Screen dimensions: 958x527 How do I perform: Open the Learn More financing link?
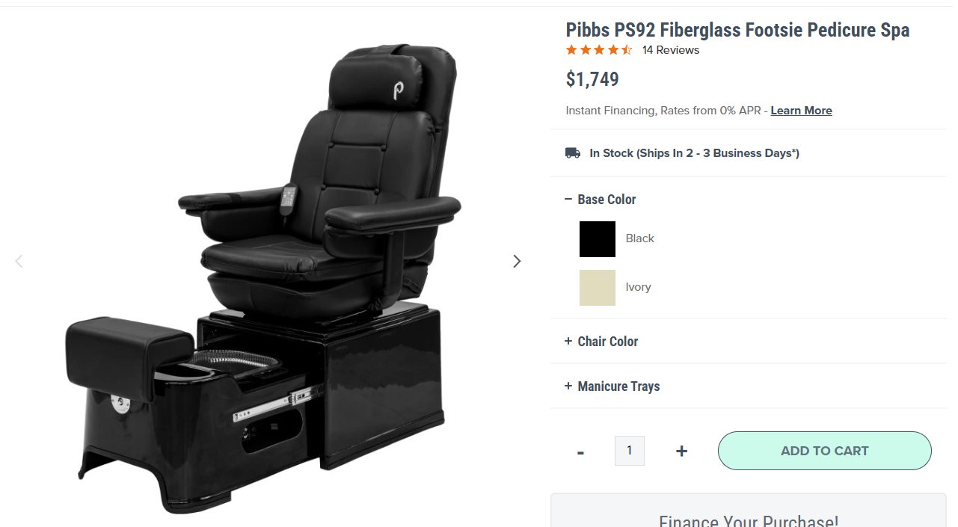click(801, 111)
